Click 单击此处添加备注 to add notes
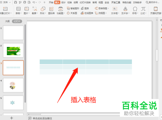162x120 pixels. (42, 118)
